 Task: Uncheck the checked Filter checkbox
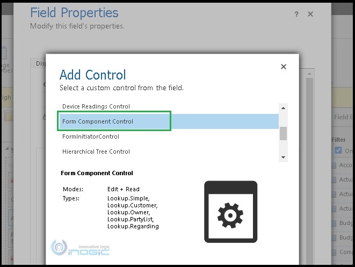point(338,150)
